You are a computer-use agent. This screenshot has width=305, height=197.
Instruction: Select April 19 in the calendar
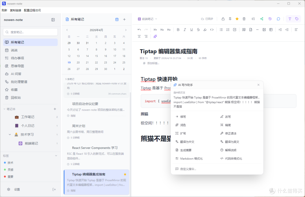click(69, 63)
